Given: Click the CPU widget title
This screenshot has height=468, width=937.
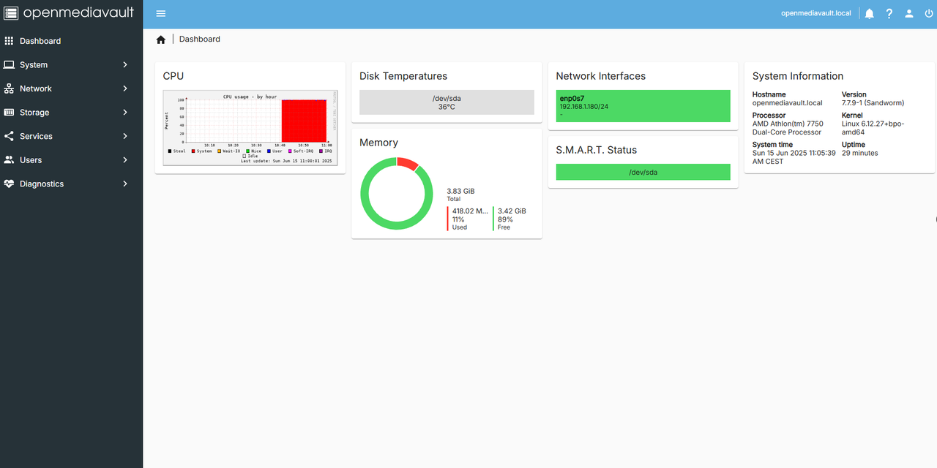Looking at the screenshot, I should tap(173, 76).
